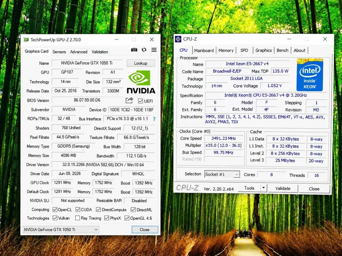Screen dimensions: 342x256
Task: Click the BIOS share/export arrow icon
Action: pyautogui.click(x=129, y=100)
